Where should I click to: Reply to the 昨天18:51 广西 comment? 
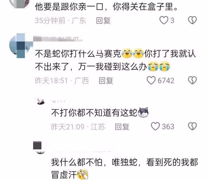coord(106,81)
